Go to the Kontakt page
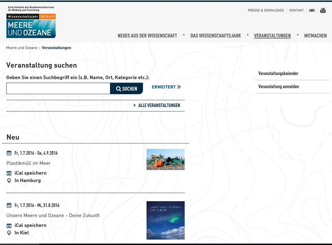 click(x=296, y=11)
